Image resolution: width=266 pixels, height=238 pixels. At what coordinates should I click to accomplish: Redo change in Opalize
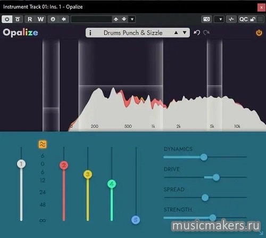click(x=206, y=32)
